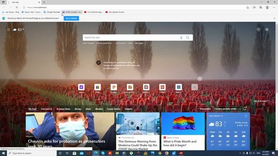Open the rewards icon beside the settings gear

pos(258,29)
